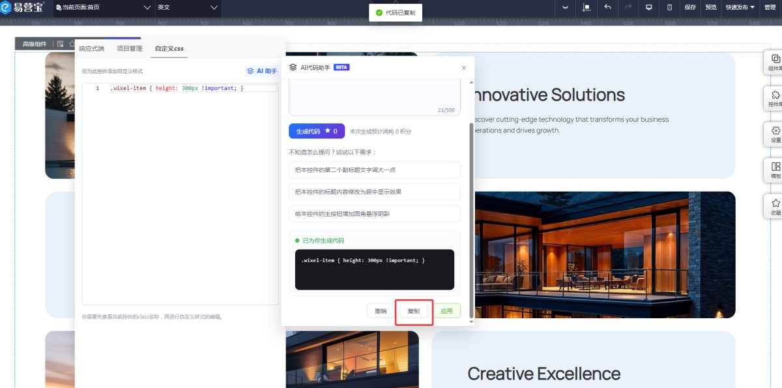Click the 撤销 button

tap(380, 311)
